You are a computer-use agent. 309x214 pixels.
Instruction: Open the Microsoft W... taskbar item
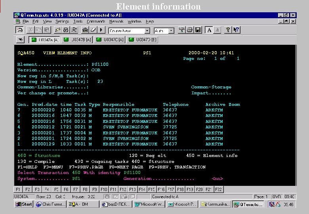click(x=149, y=204)
